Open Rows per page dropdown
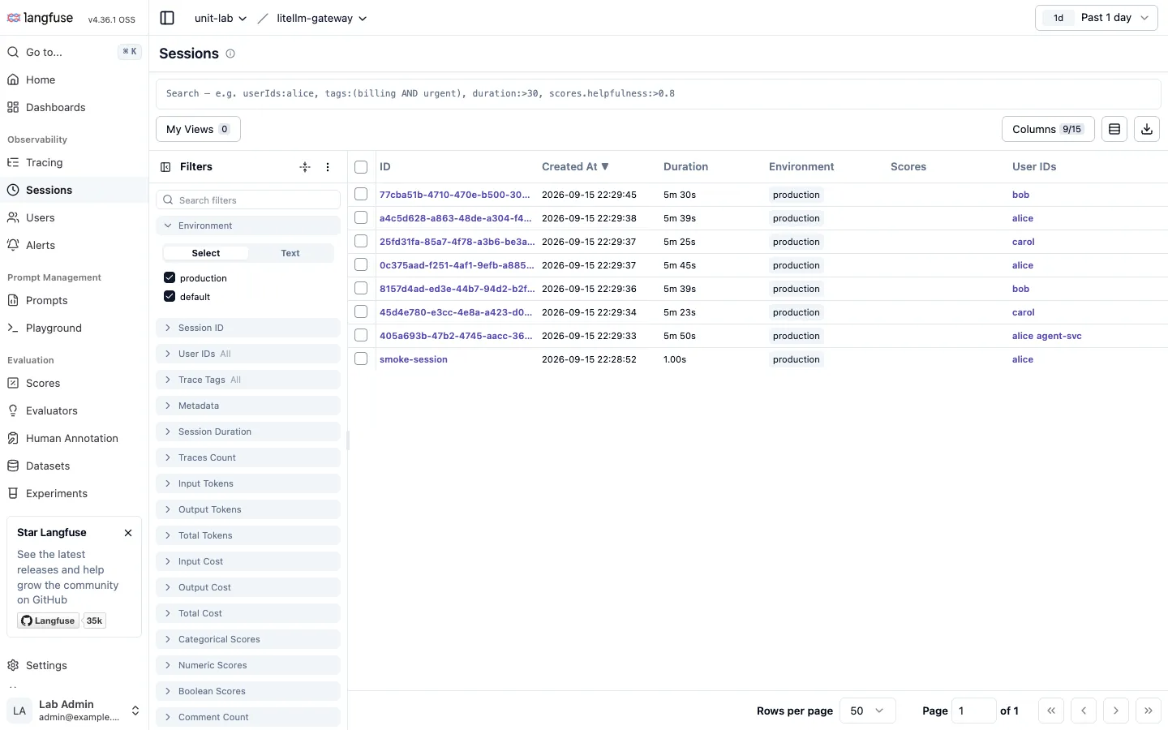The width and height of the screenshot is (1168, 730). point(867,711)
